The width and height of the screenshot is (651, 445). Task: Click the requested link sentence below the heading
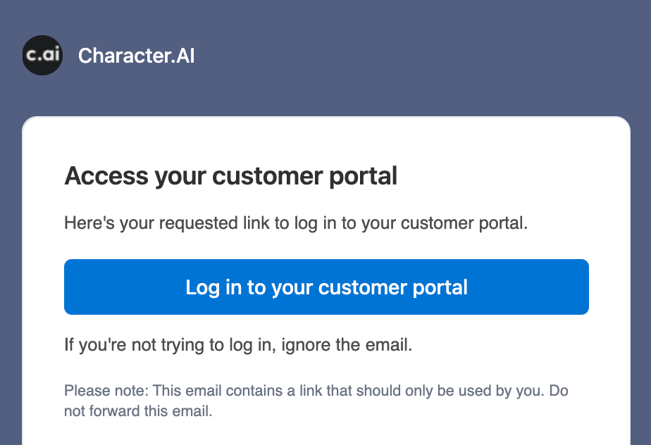coord(296,223)
